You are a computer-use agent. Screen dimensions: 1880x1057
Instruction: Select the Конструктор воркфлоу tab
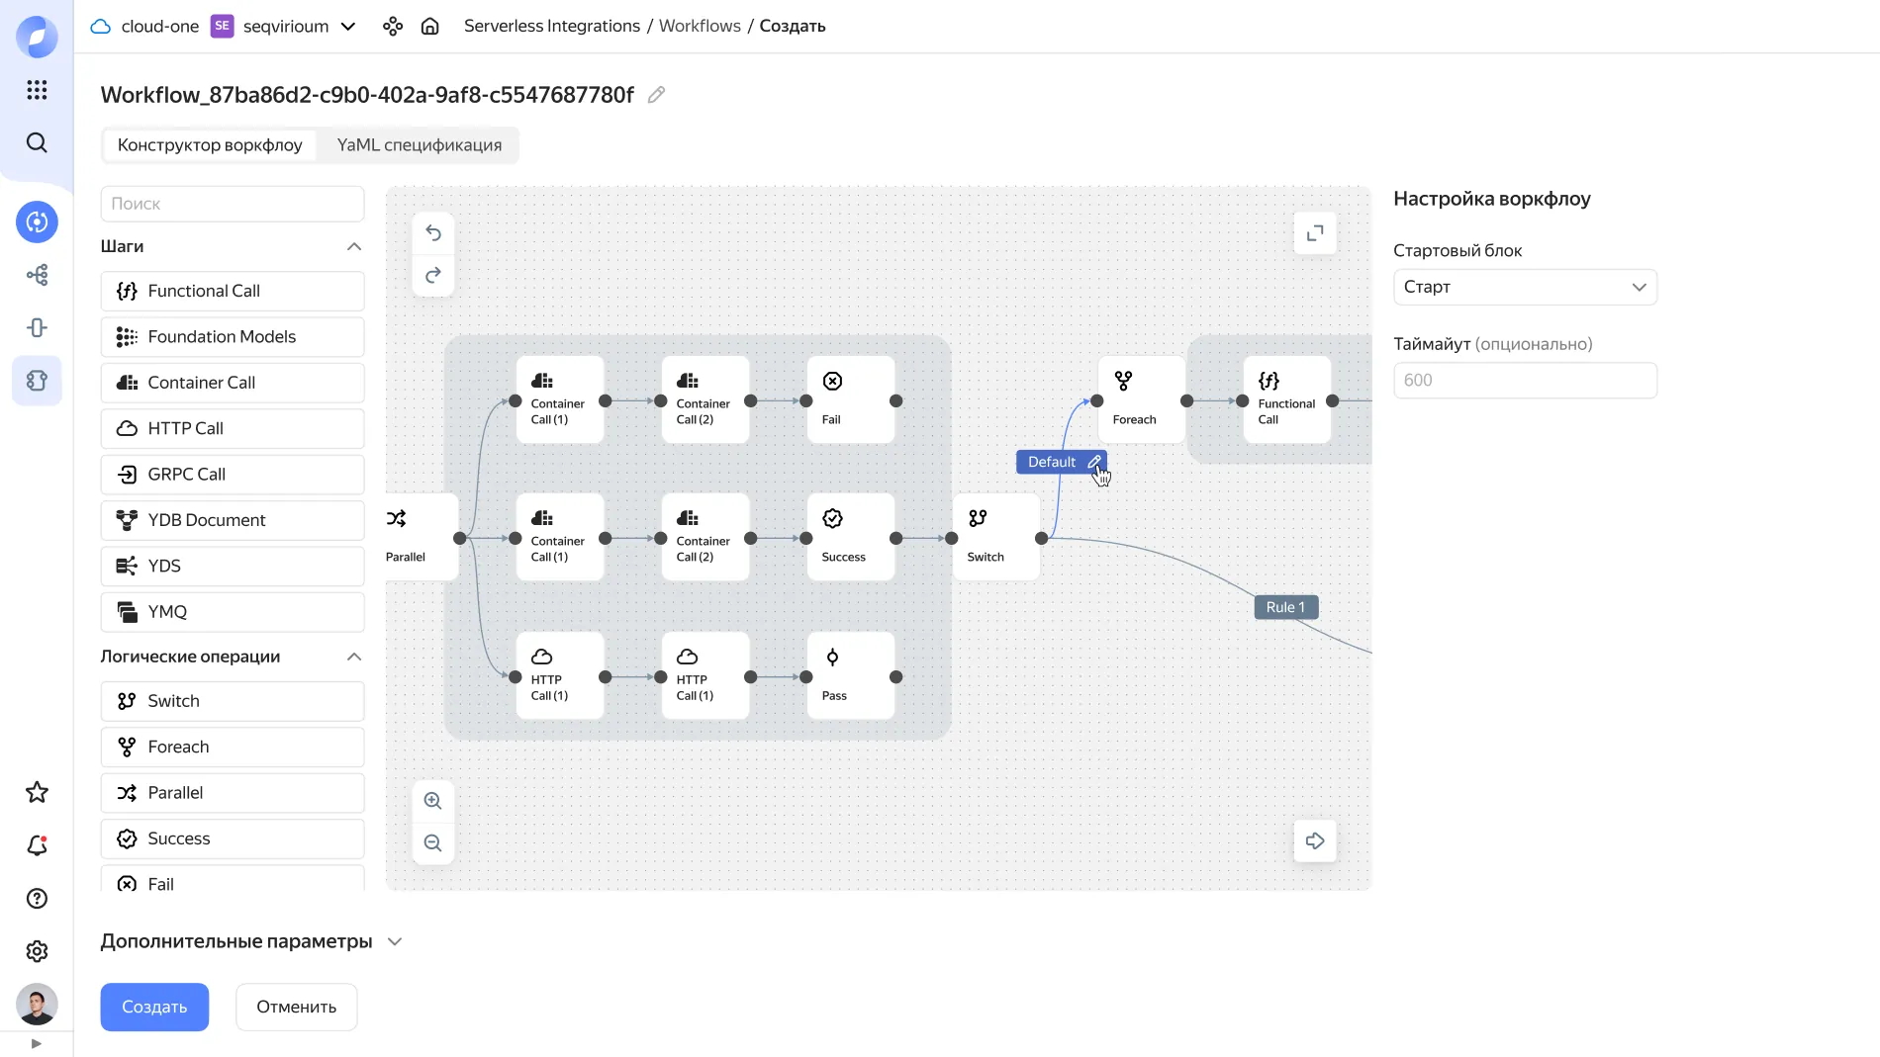[x=210, y=145]
